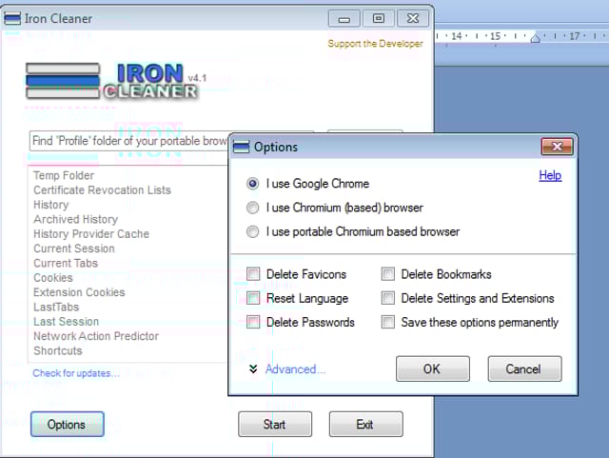The height and width of the screenshot is (458, 609).
Task: Click the Exit button
Action: click(365, 424)
